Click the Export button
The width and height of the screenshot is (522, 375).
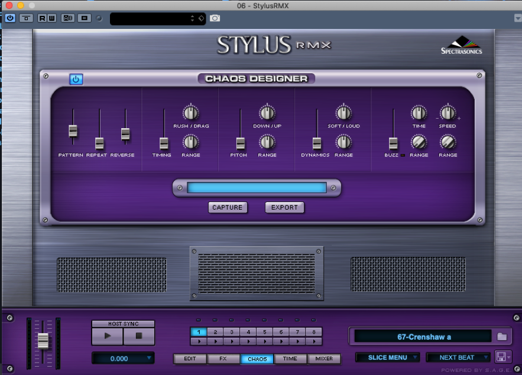pos(284,207)
